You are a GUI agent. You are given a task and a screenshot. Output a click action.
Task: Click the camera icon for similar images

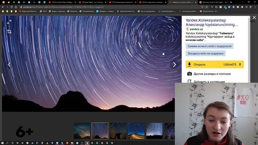[x=189, y=74]
